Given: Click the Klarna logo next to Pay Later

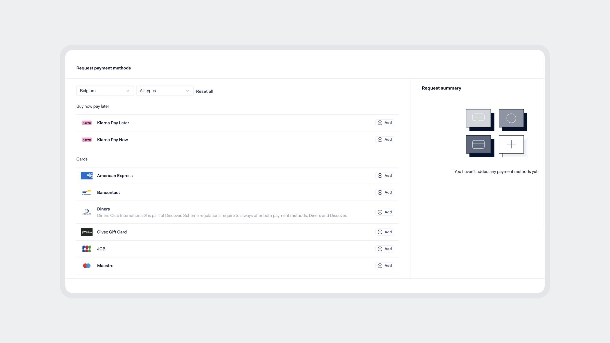Looking at the screenshot, I should 87,123.
